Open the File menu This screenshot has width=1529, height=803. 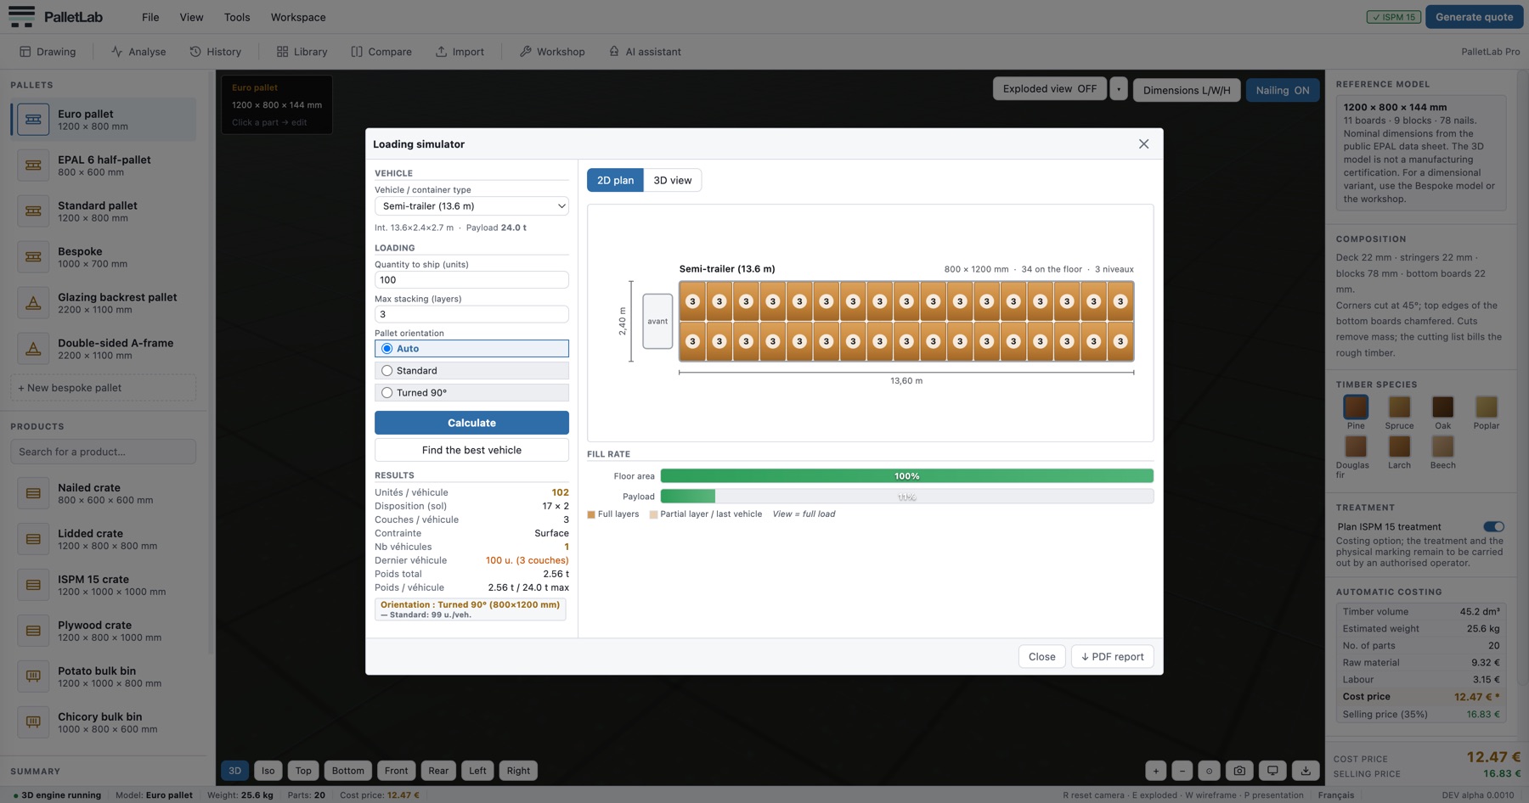pos(150,17)
